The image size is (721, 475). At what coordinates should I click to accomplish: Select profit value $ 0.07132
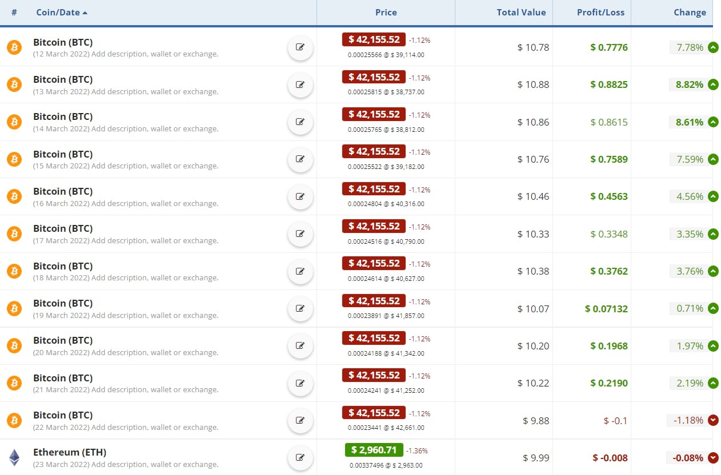coord(606,308)
